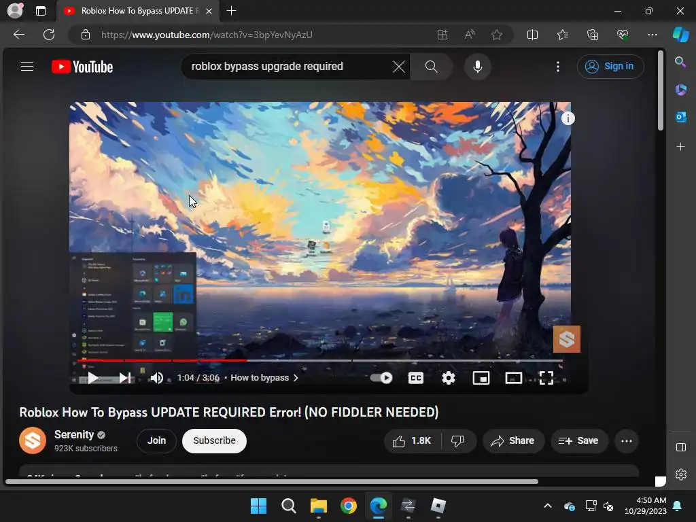
Task: Open sidebar Search tool
Action: [680, 62]
